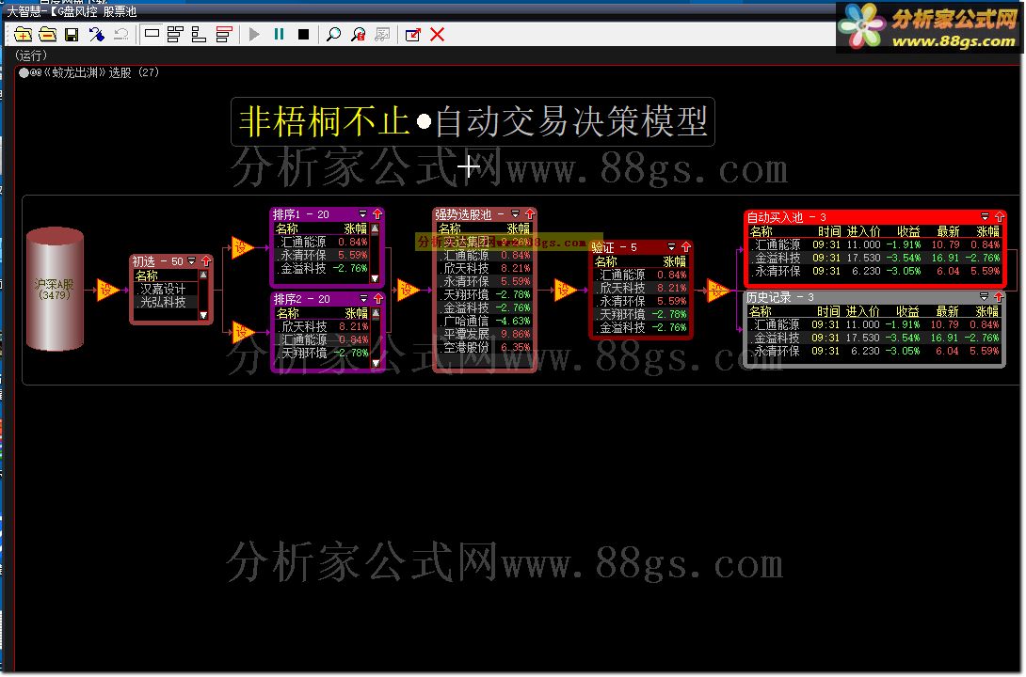Select 平潭发展 row in 强势选股池

click(485, 334)
